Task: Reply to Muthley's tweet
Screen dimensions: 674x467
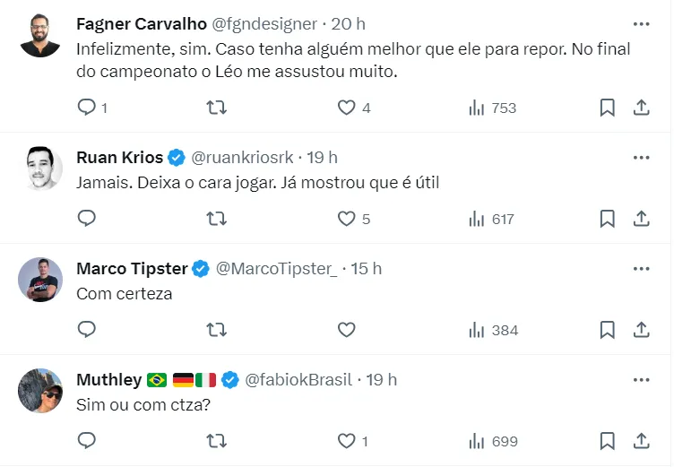Action: 87,441
